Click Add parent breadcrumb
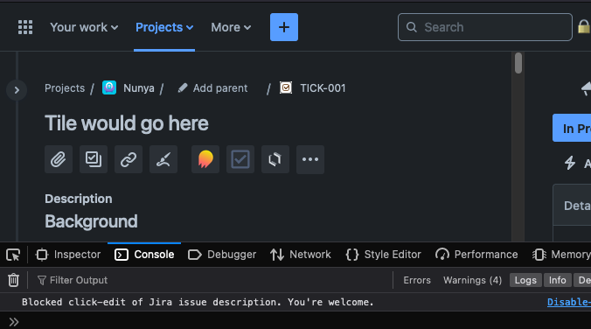Screen dimensions: 591x329 [x=220, y=88]
